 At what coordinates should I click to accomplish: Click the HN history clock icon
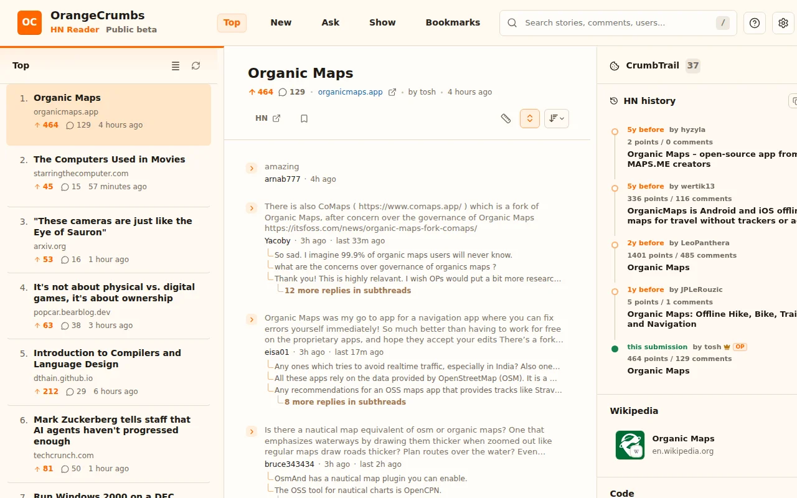pos(614,101)
